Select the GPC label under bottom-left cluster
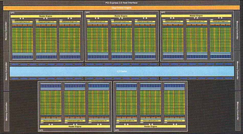Viewport: 243px width, 134px height. (x=41, y=130)
